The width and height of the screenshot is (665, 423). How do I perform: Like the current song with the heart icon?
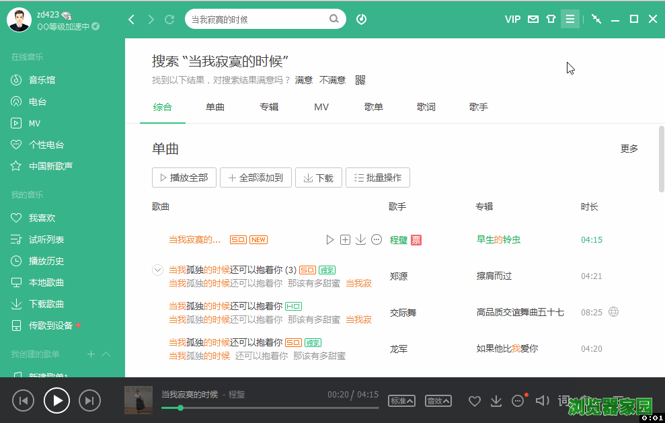coord(475,401)
